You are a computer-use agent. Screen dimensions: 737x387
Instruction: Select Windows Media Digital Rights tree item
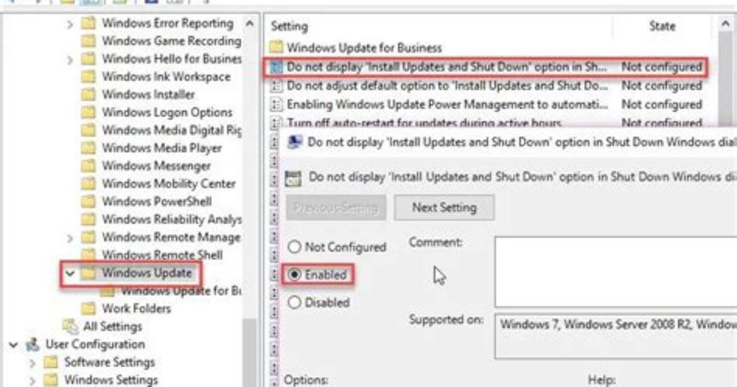click(x=171, y=130)
